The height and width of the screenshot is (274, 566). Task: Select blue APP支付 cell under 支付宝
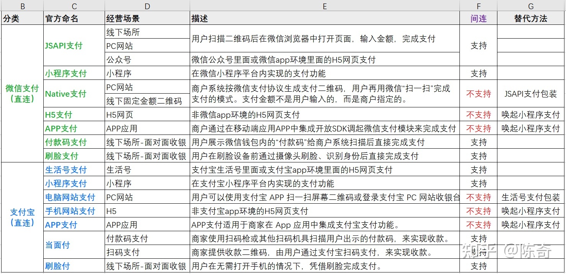pyautogui.click(x=74, y=225)
